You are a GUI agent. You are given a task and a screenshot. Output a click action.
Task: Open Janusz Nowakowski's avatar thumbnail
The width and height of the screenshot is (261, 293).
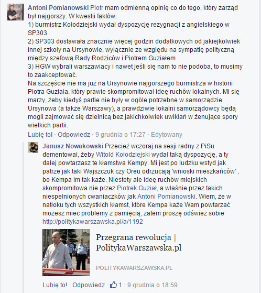(33, 147)
